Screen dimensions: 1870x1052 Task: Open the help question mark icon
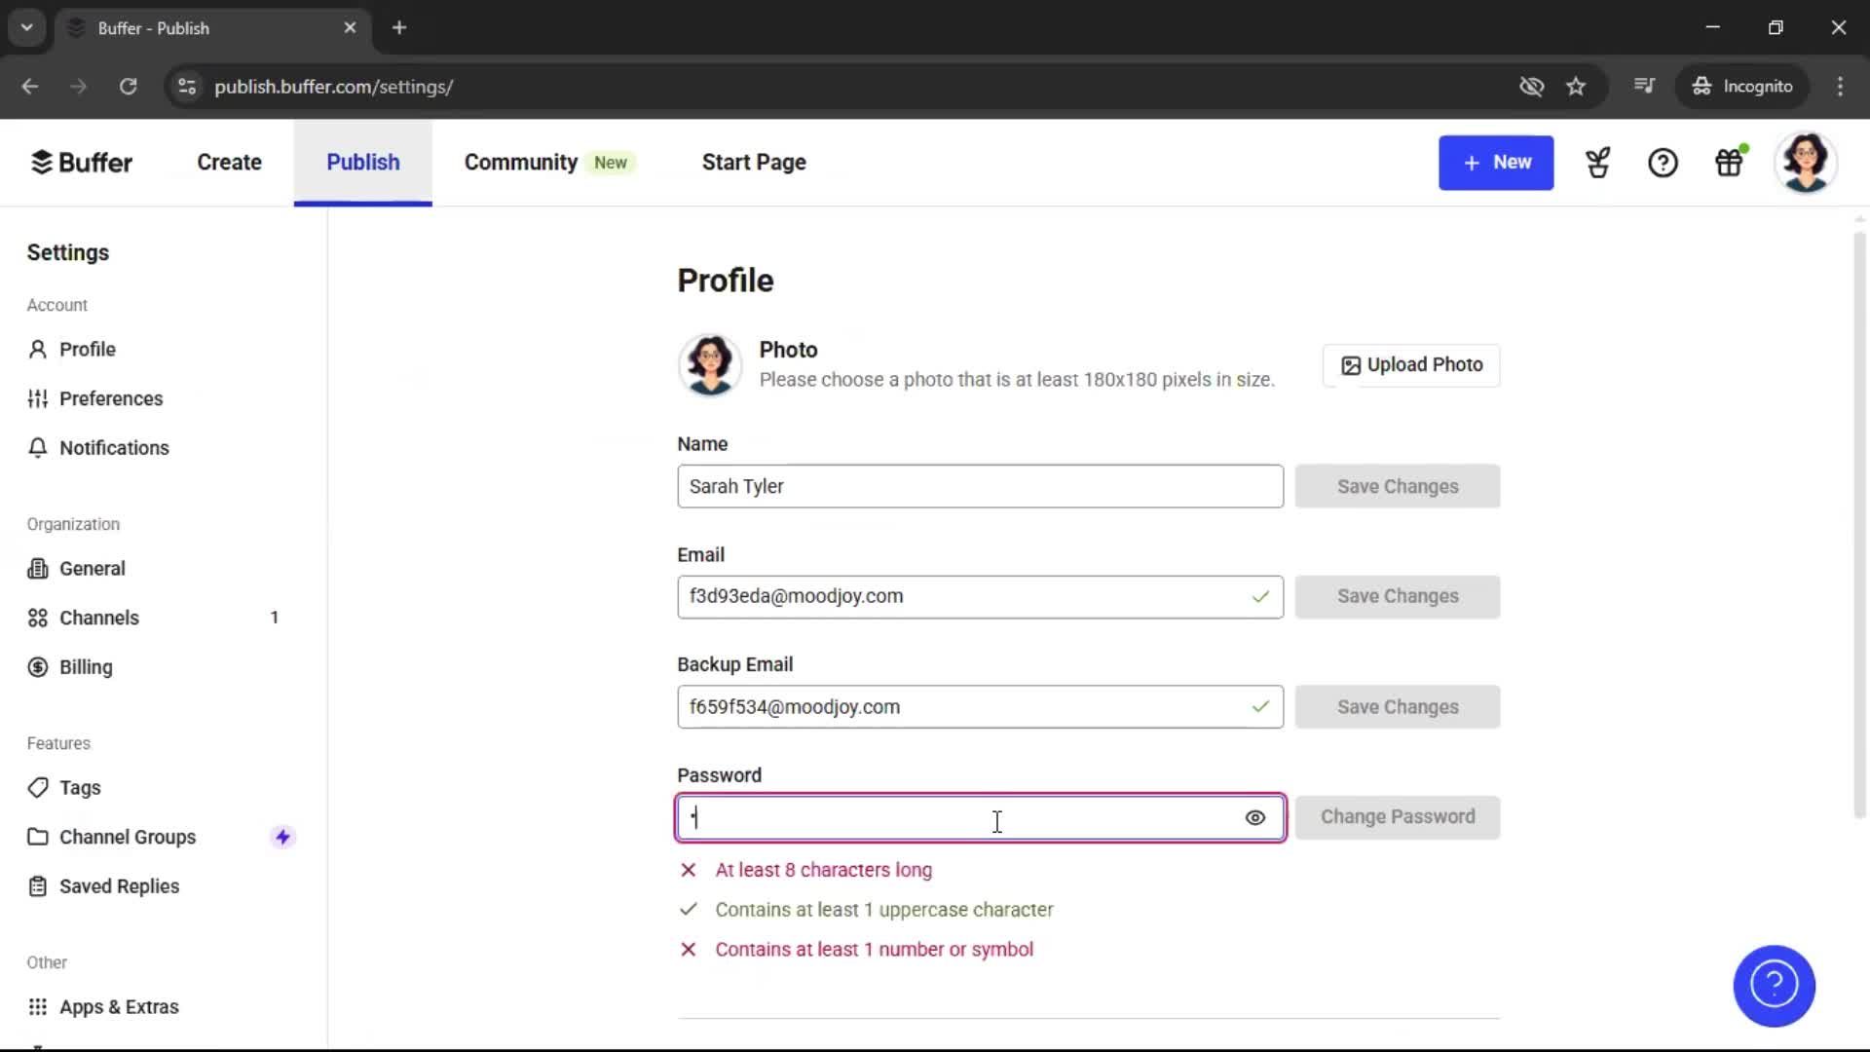1663,163
